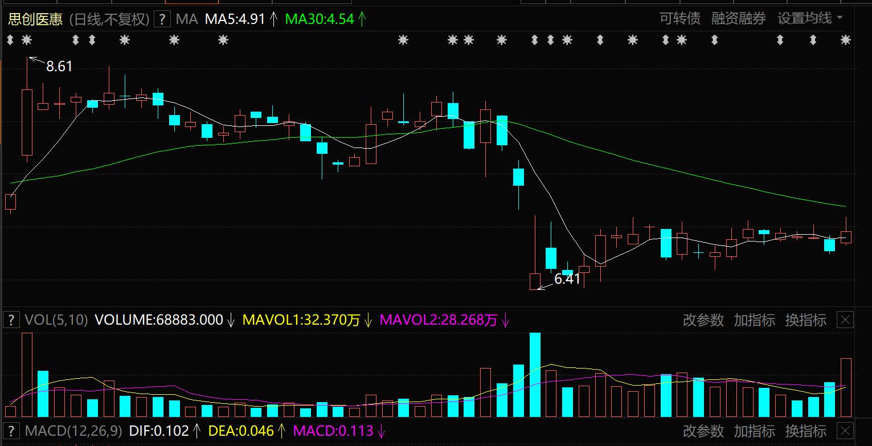Click 改参数 in the VOL panel

703,320
